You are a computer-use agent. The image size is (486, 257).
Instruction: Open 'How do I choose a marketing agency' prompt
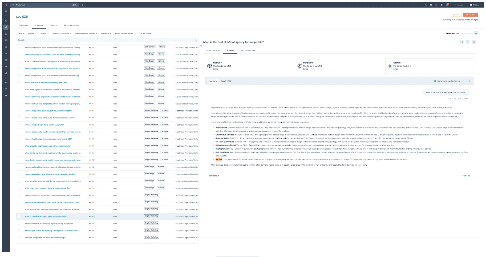click(x=49, y=223)
